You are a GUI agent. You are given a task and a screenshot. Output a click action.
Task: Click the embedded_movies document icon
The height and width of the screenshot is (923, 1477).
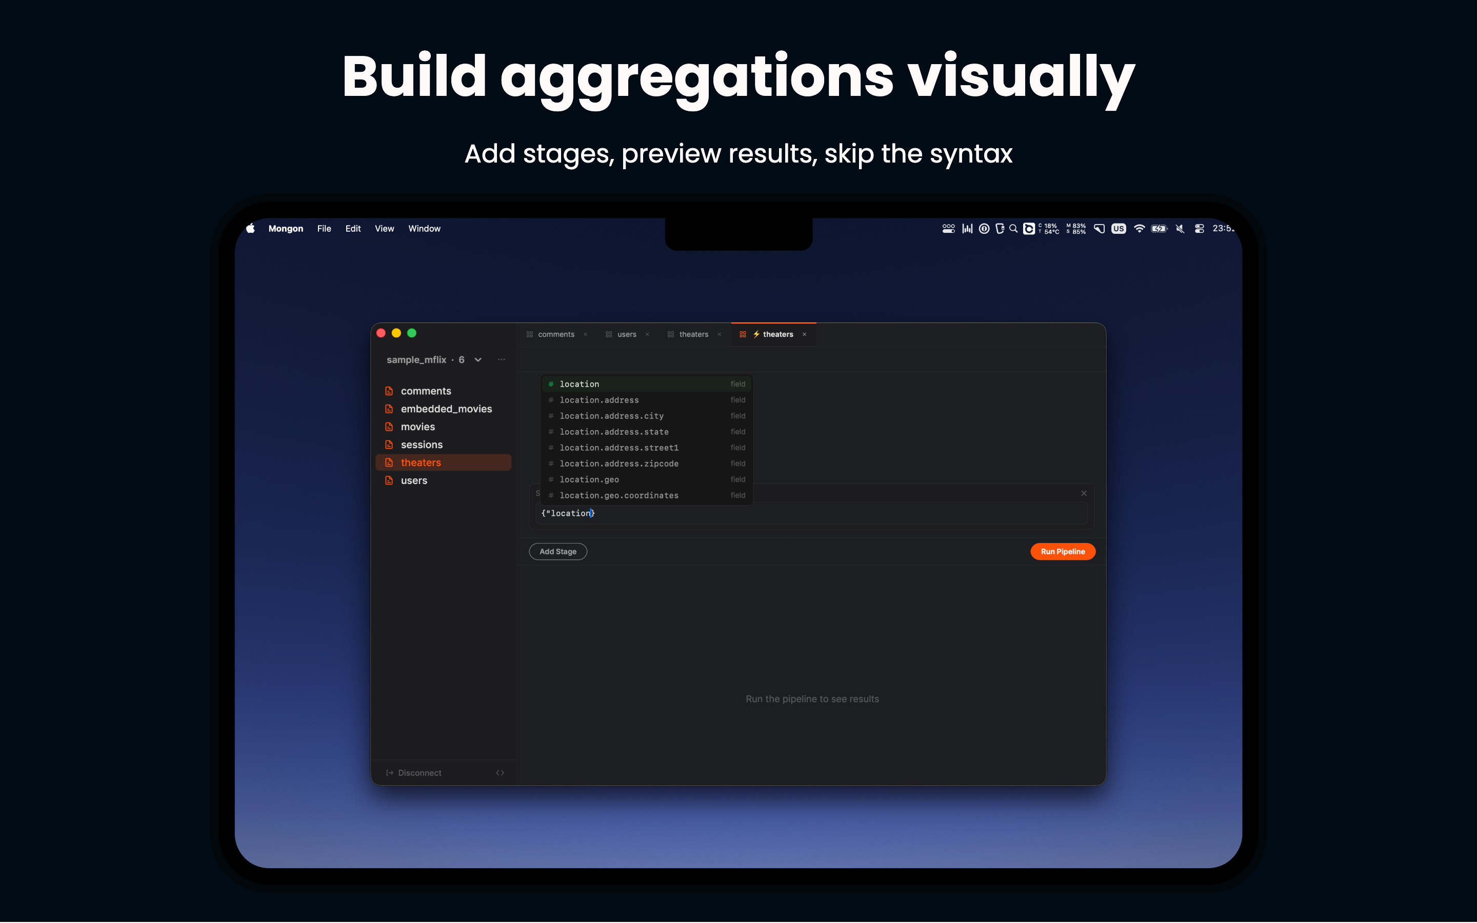tap(389, 409)
